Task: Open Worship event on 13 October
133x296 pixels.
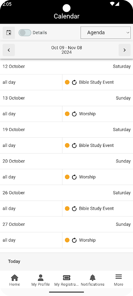Action: tap(87, 114)
